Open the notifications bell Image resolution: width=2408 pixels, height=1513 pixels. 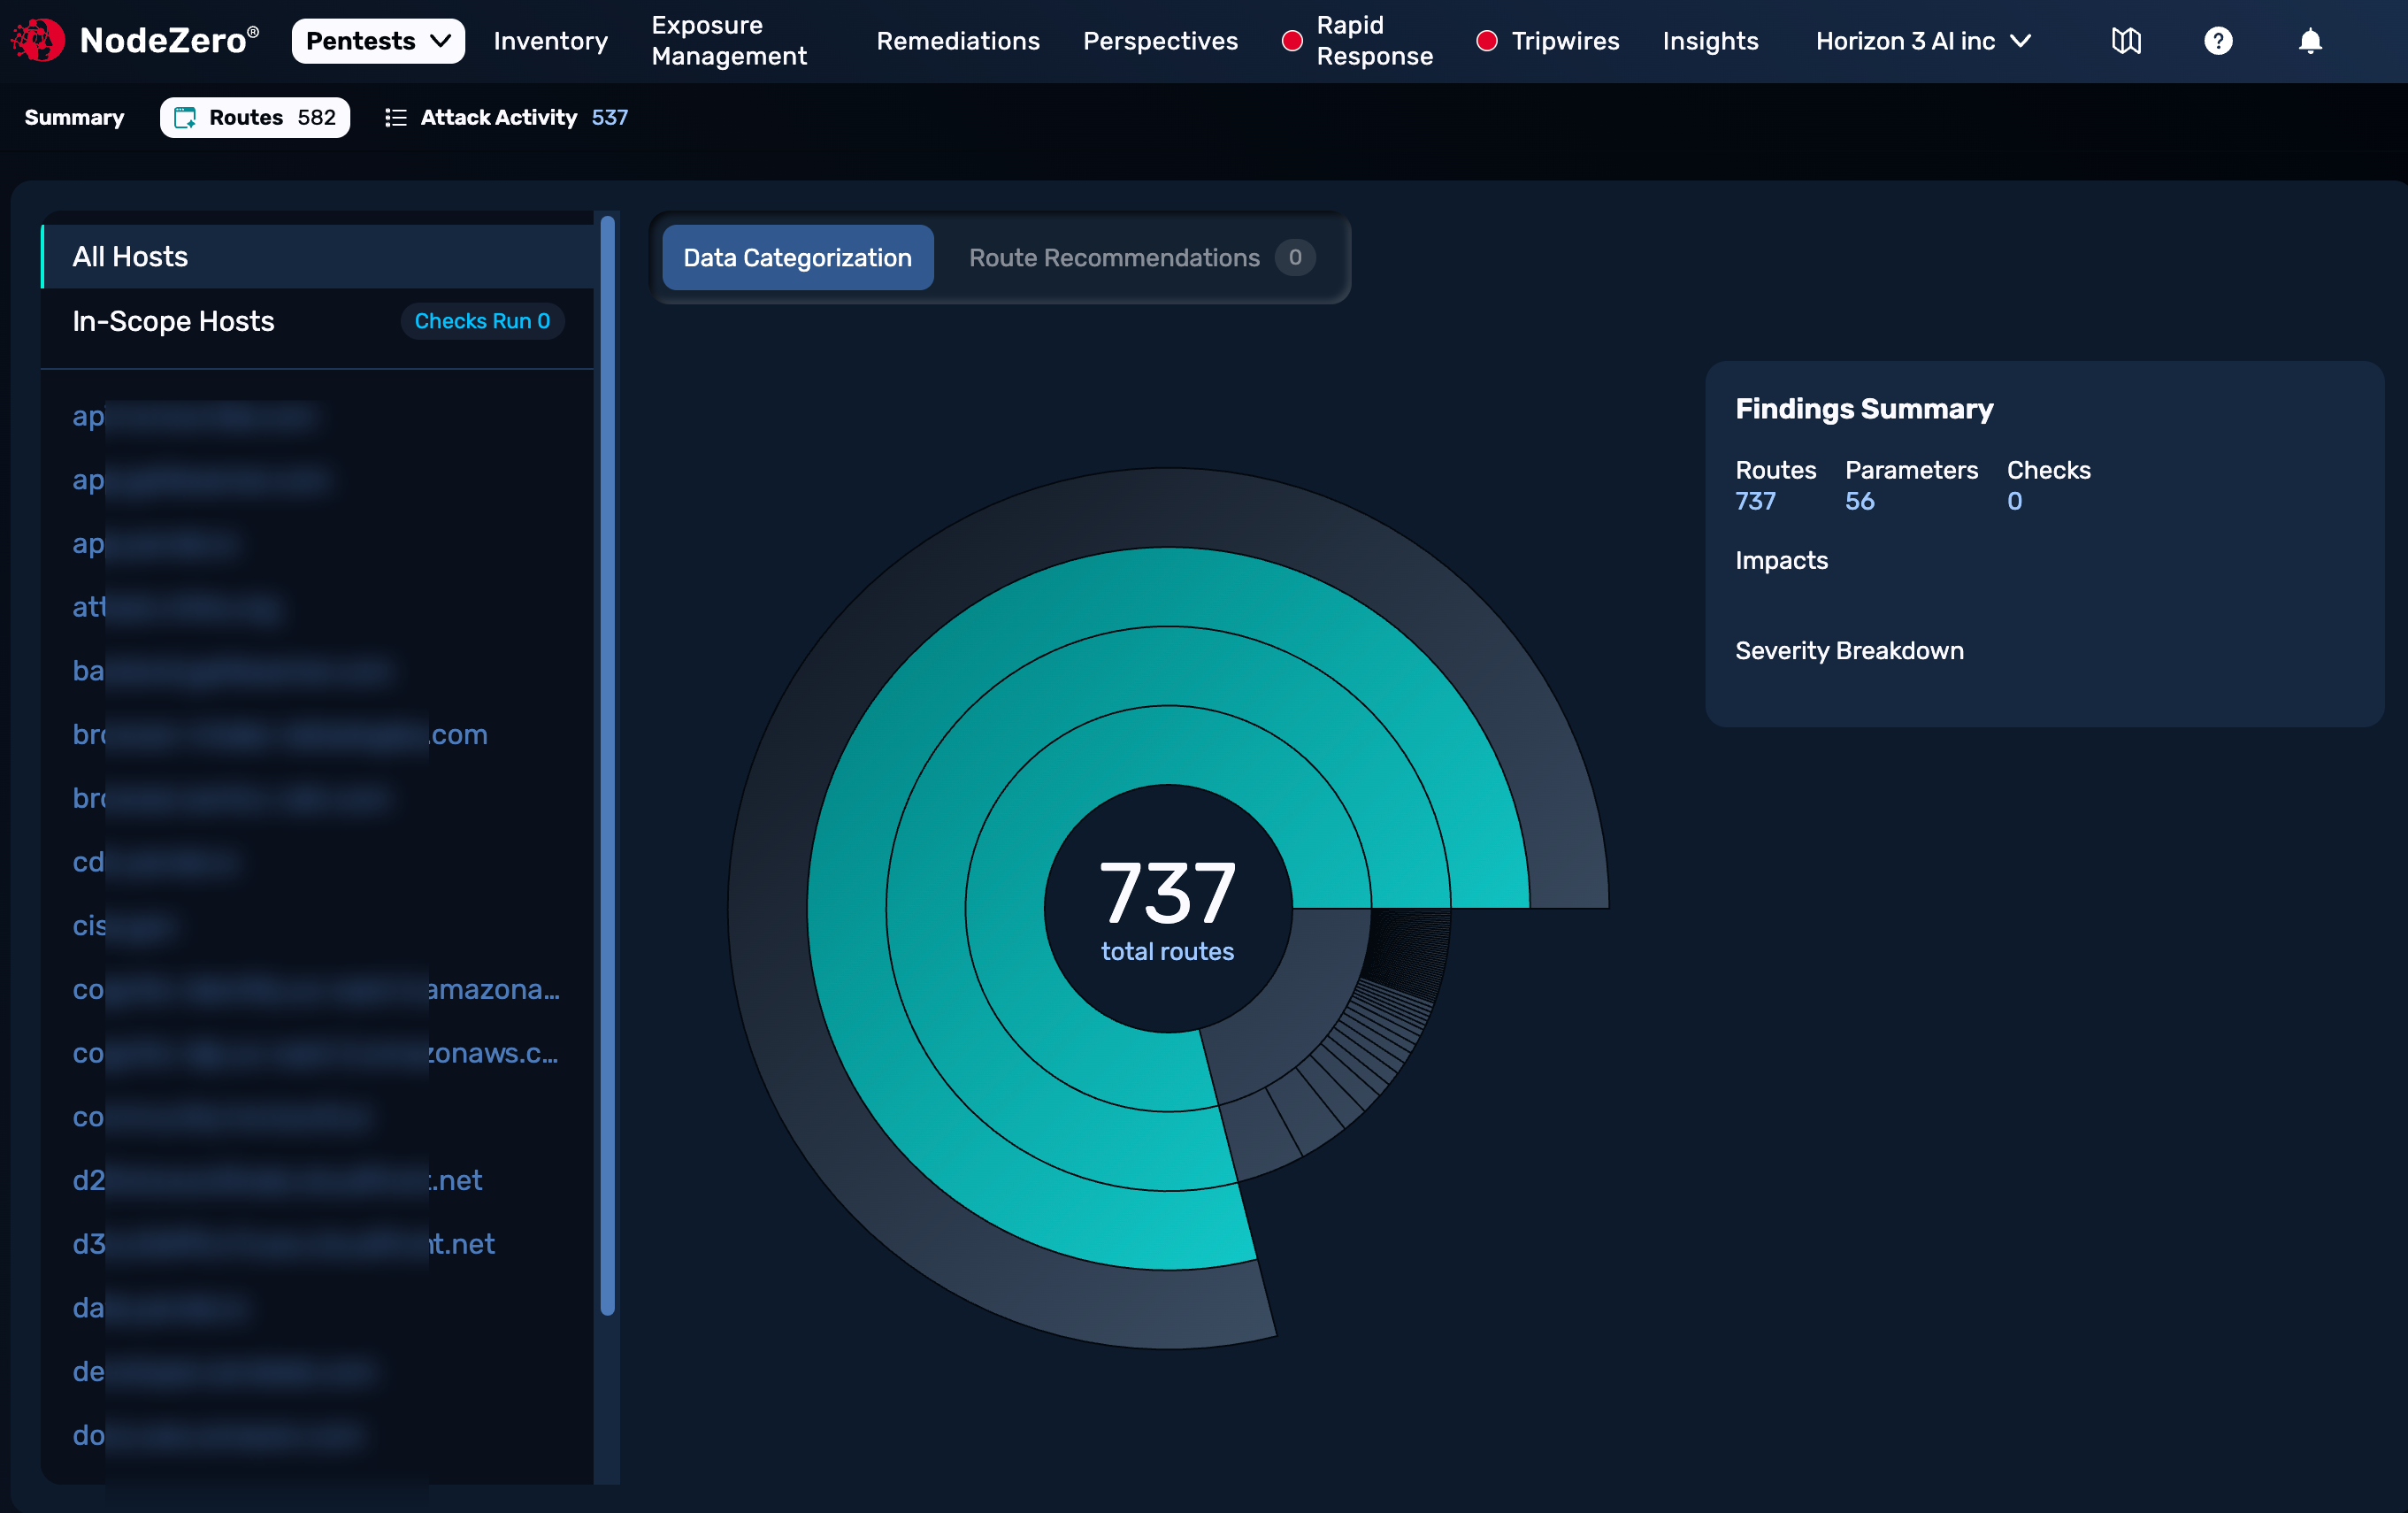click(x=2310, y=41)
